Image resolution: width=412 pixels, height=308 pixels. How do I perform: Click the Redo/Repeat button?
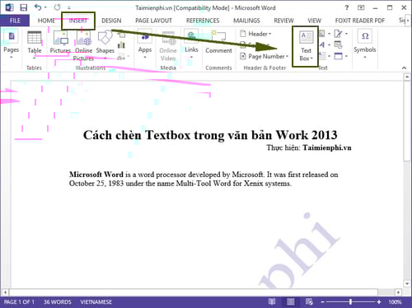click(x=57, y=7)
